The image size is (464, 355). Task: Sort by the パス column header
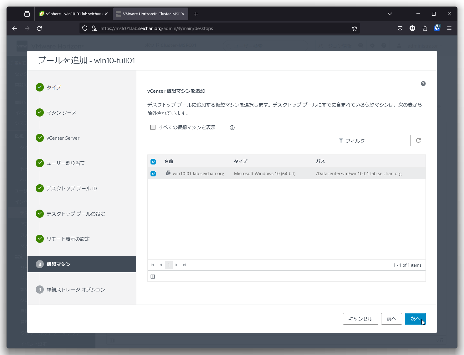point(320,161)
